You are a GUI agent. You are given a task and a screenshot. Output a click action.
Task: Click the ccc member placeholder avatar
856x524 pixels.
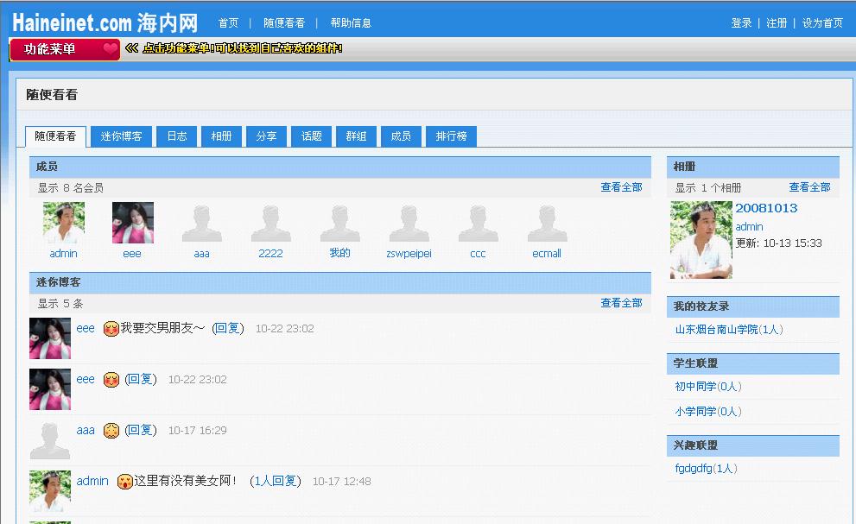point(479,223)
